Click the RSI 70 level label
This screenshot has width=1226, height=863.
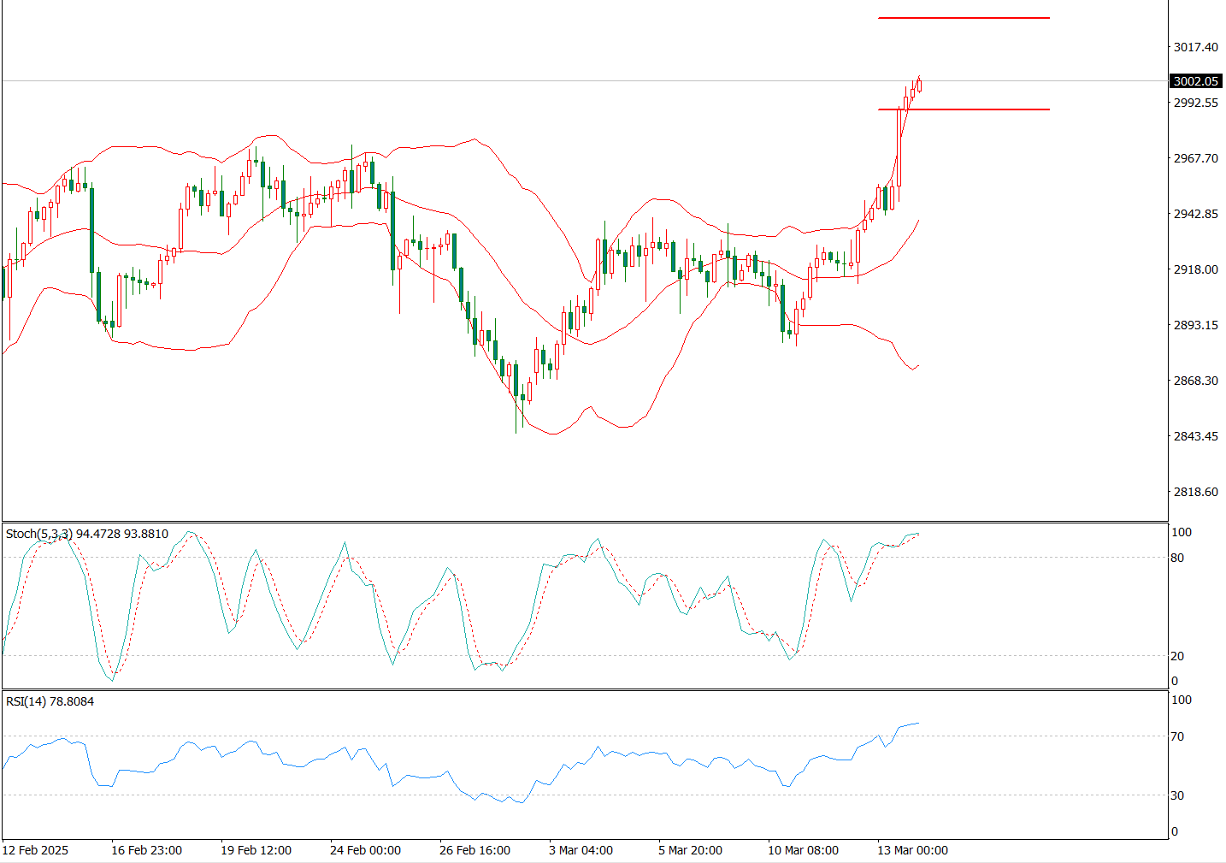[x=1177, y=736]
